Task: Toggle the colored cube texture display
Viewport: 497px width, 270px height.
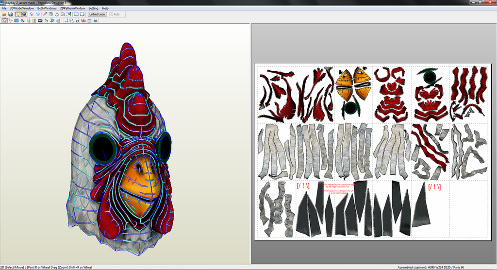Action: pos(24,14)
